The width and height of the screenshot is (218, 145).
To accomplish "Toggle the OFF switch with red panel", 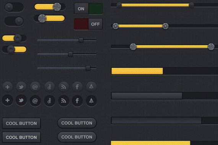I will pos(88,24).
